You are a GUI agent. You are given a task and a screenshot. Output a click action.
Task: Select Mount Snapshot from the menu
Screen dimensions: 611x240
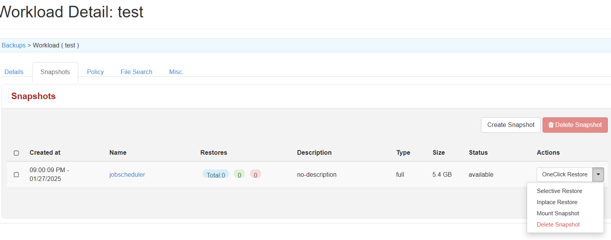point(558,213)
